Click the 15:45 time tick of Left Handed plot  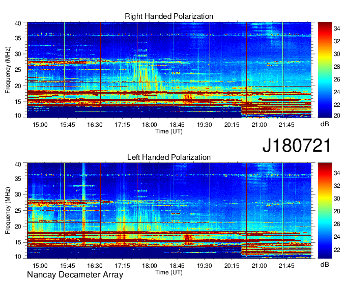tap(68, 266)
